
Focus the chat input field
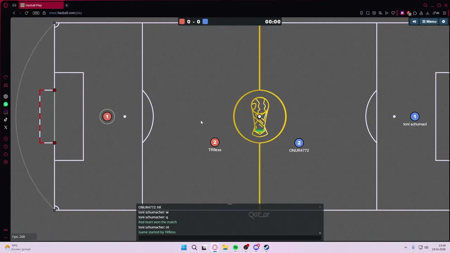pos(230,238)
